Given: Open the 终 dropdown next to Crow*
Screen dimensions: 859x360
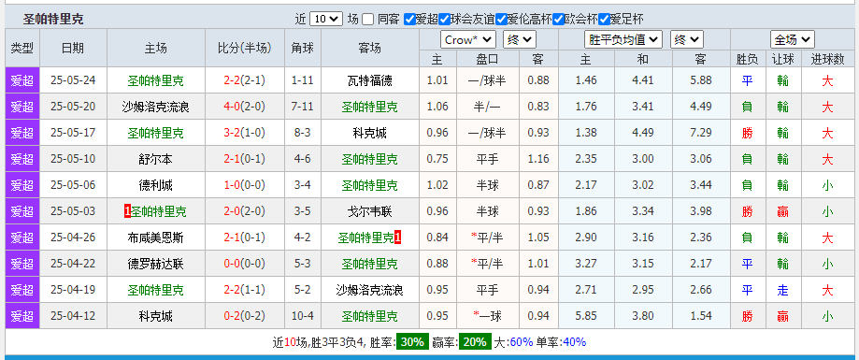Looking at the screenshot, I should 520,39.
